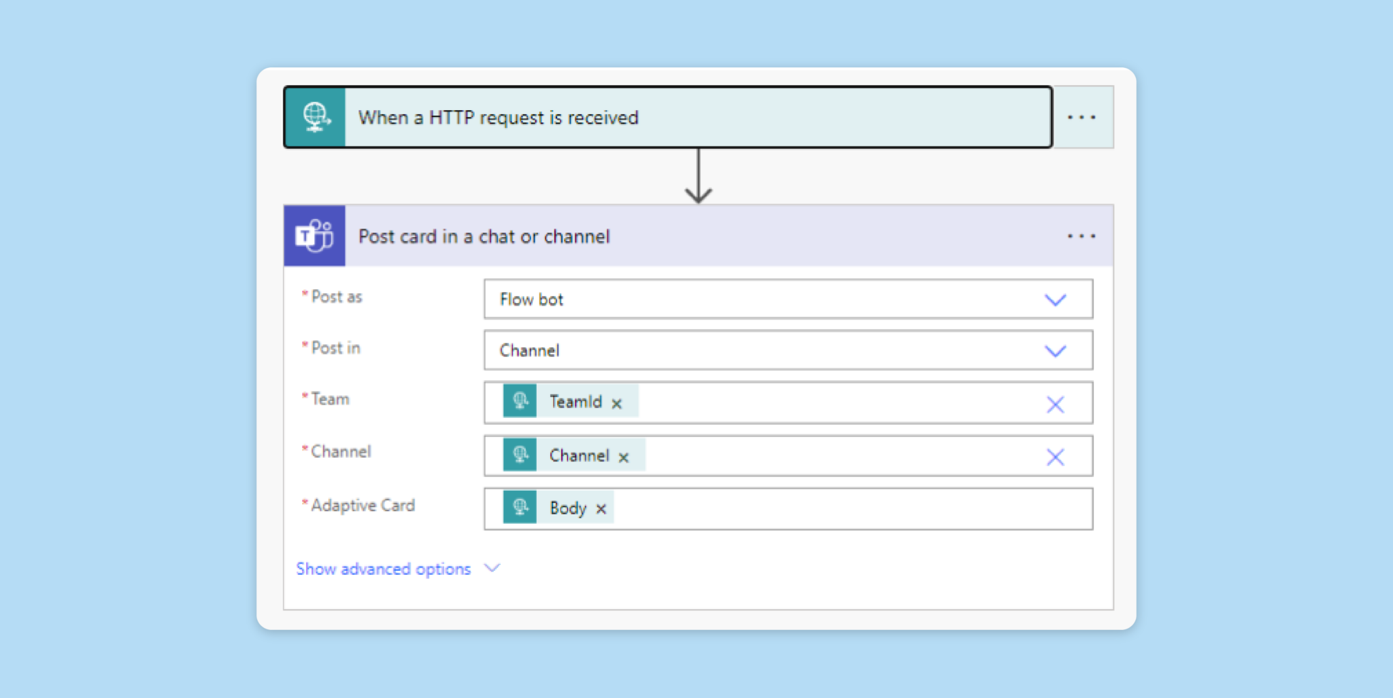Image resolution: width=1393 pixels, height=698 pixels.
Task: Click the dynamic content icon on Body token
Action: pos(520,508)
